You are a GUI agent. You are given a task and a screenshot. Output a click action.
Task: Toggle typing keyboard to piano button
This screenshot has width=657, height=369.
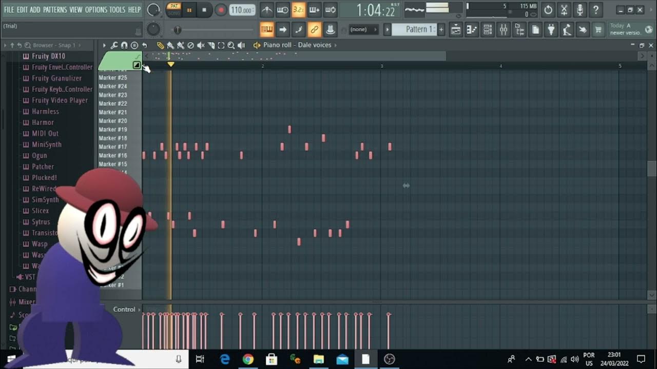(267, 30)
